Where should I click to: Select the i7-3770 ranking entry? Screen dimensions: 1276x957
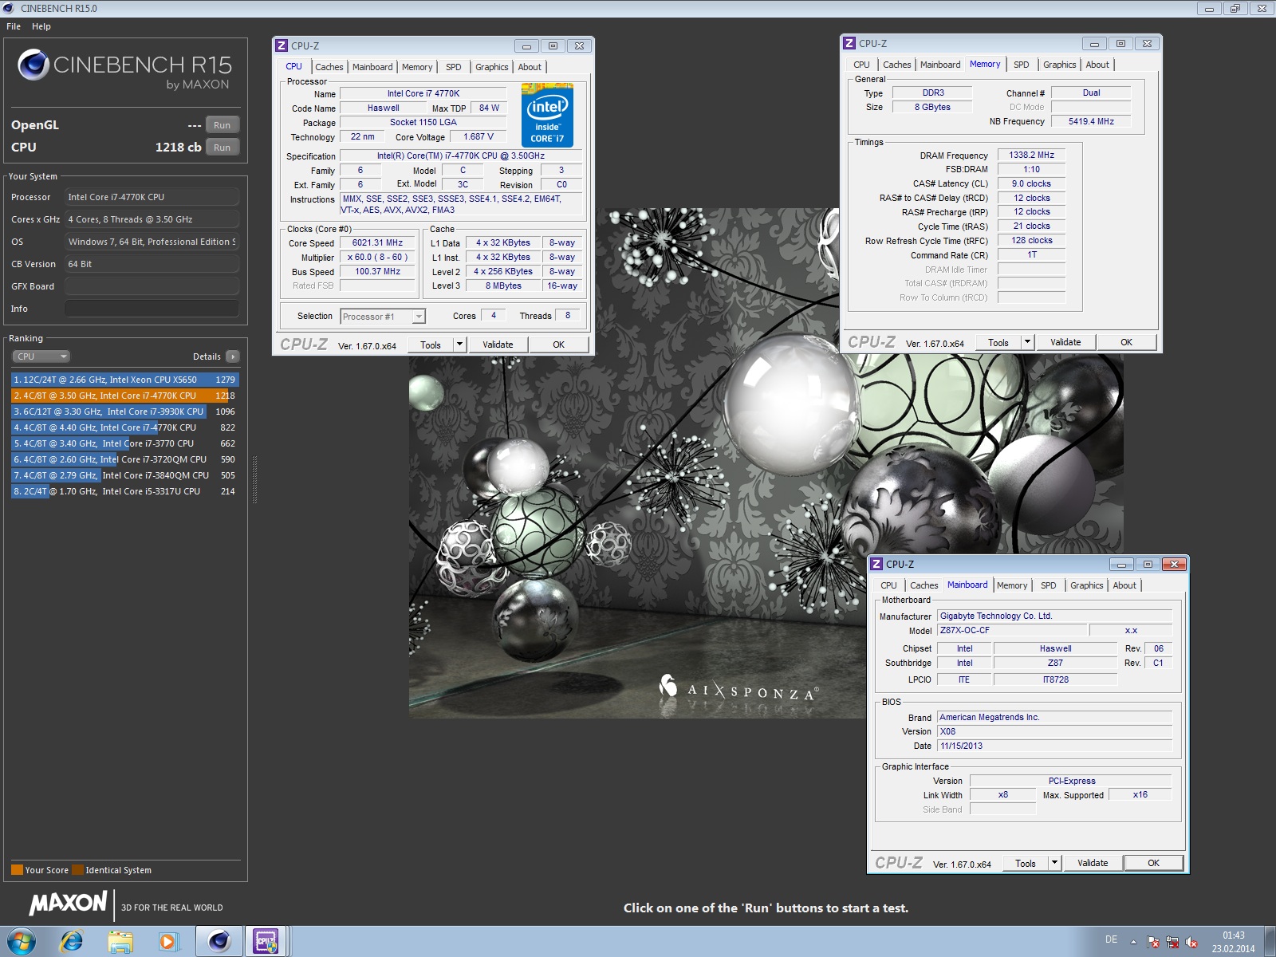pos(125,443)
